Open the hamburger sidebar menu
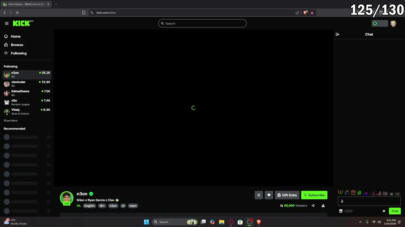 coord(7,23)
